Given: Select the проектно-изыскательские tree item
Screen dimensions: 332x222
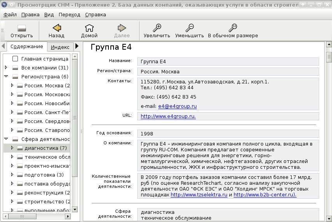Looking at the screenshot, I should click(47, 166).
